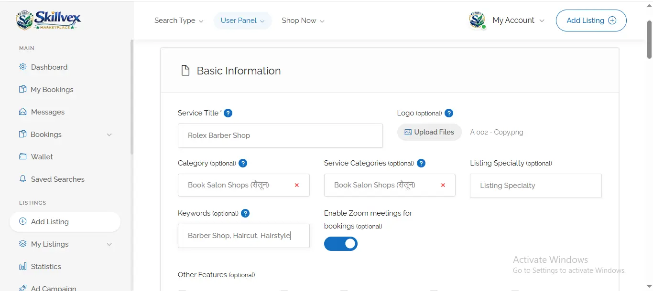Open the Search Type dropdown
This screenshot has width=653, height=291.
pos(178,21)
